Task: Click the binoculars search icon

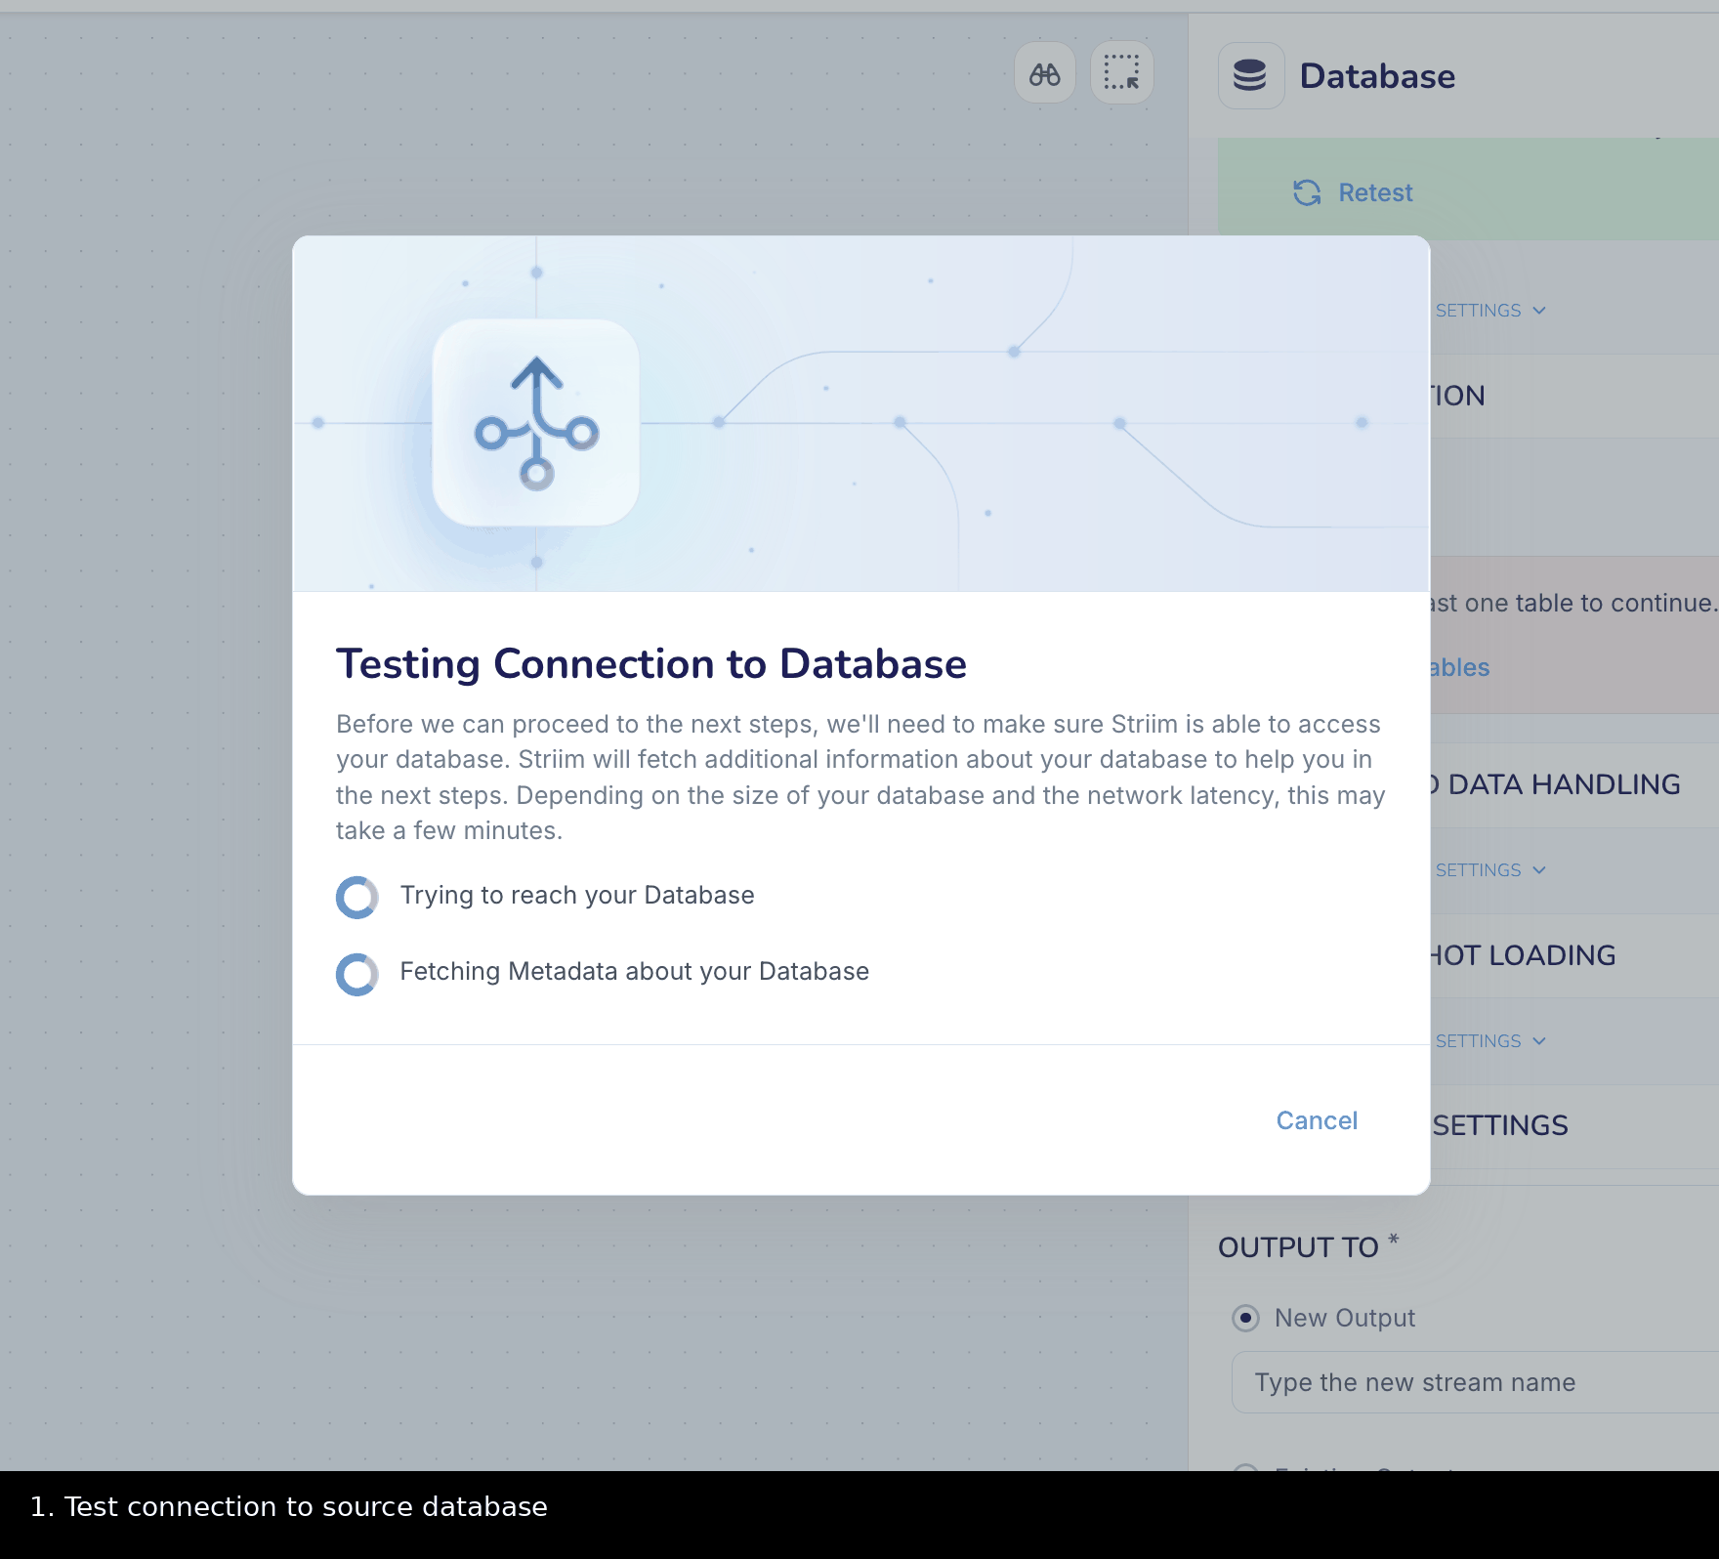Action: (x=1045, y=73)
